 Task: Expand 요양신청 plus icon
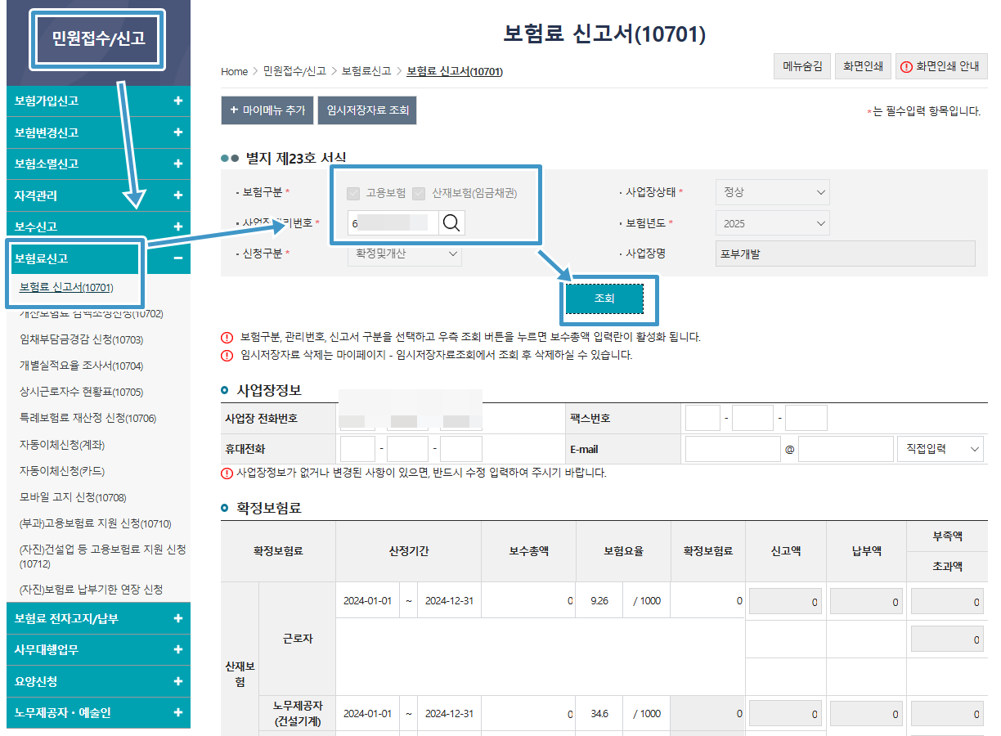pyautogui.click(x=178, y=681)
